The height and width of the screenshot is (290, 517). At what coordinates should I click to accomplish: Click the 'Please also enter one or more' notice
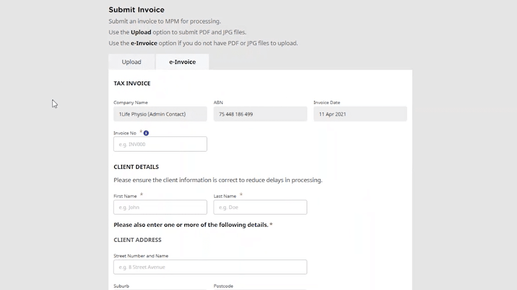[193, 225]
